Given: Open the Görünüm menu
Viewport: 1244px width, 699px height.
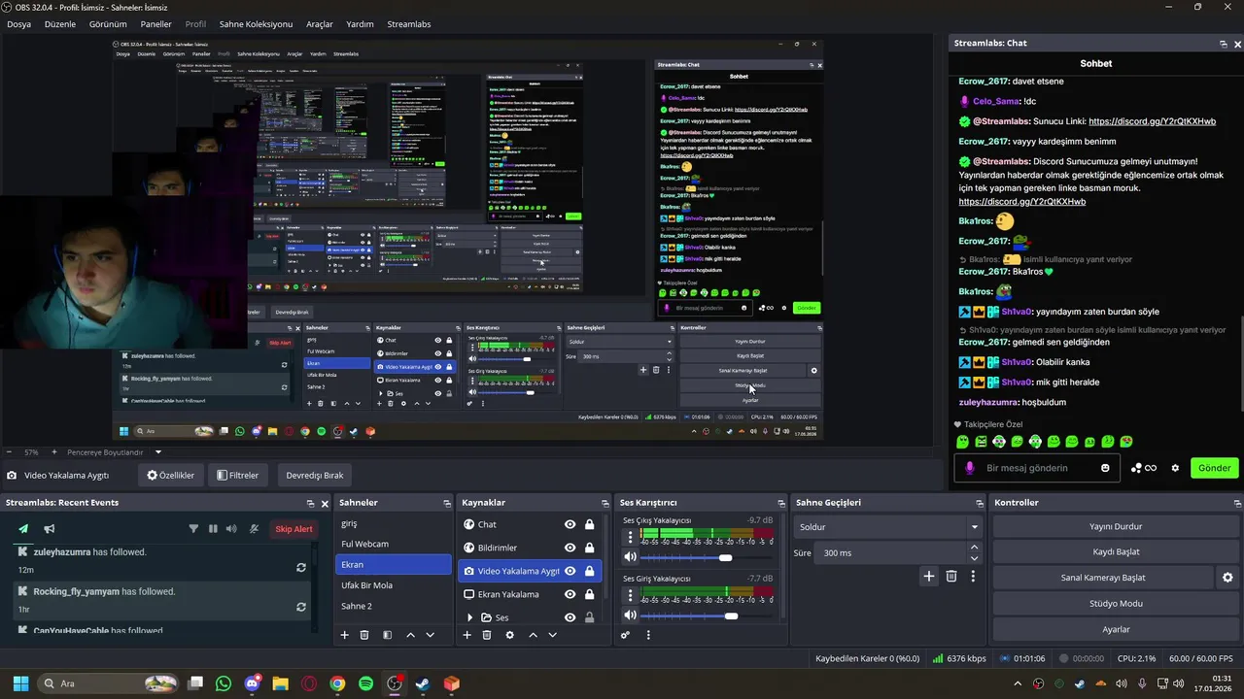Looking at the screenshot, I should click(x=108, y=24).
